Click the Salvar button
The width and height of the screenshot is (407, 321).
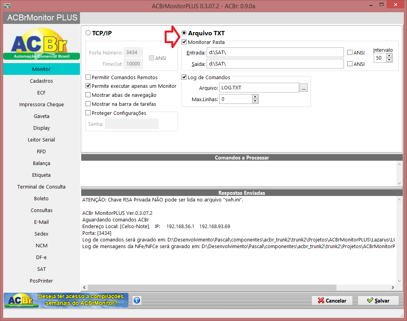point(378,301)
